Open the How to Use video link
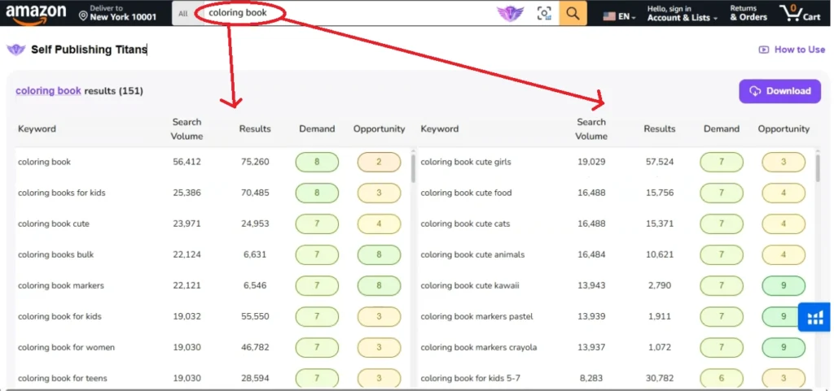Viewport: 834px width, 391px height. [x=792, y=50]
